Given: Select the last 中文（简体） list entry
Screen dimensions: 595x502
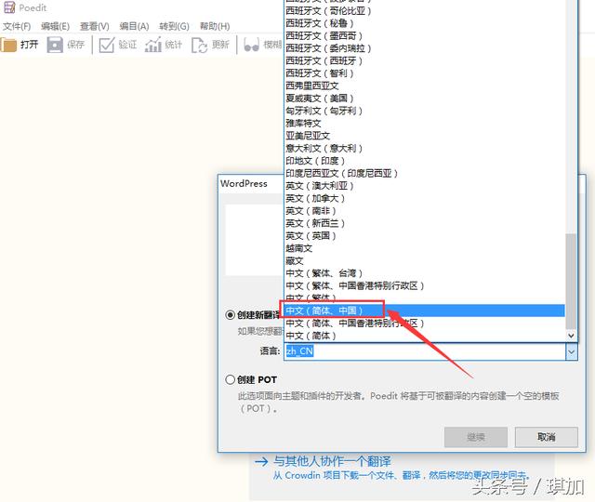Looking at the screenshot, I should [425, 336].
